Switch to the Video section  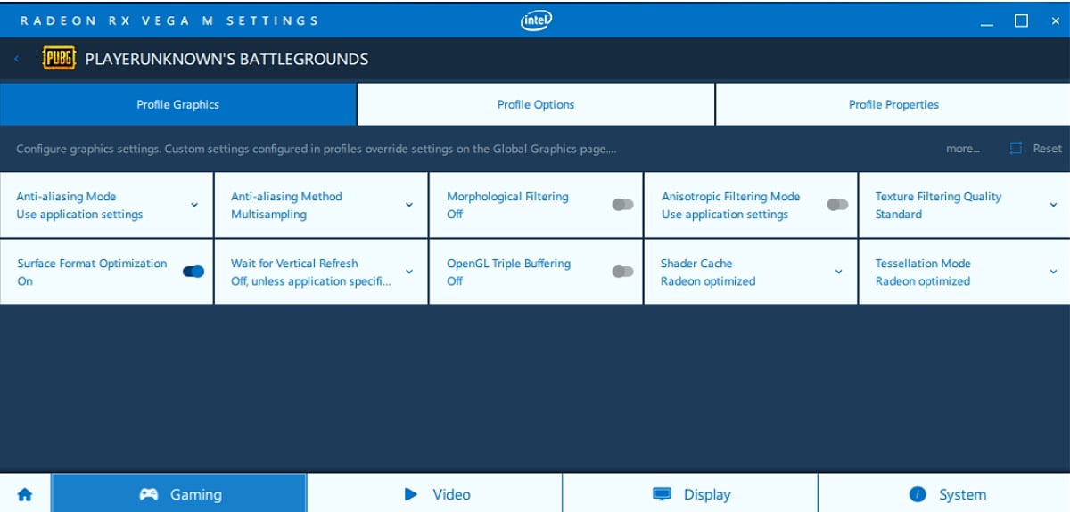435,494
